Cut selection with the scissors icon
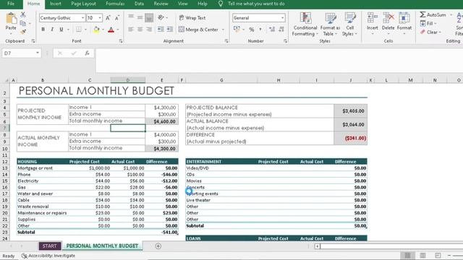Viewport: 463px width, 260px height. point(23,14)
